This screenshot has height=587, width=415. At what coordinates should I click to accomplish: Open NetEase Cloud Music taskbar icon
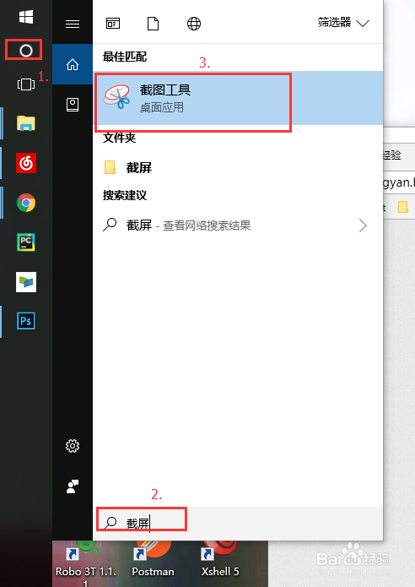coord(26,163)
